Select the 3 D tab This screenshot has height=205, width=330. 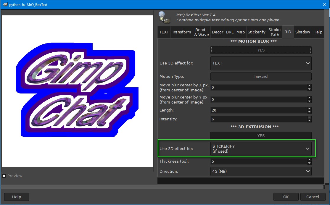288,32
